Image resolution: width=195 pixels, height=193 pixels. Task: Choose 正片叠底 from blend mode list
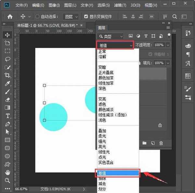106,73
